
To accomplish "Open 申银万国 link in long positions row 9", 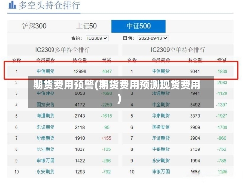I will [x=46, y=161].
